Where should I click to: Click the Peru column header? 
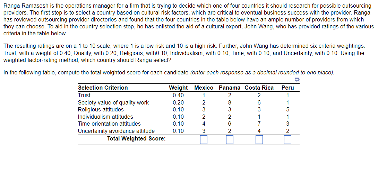[x=287, y=88]
